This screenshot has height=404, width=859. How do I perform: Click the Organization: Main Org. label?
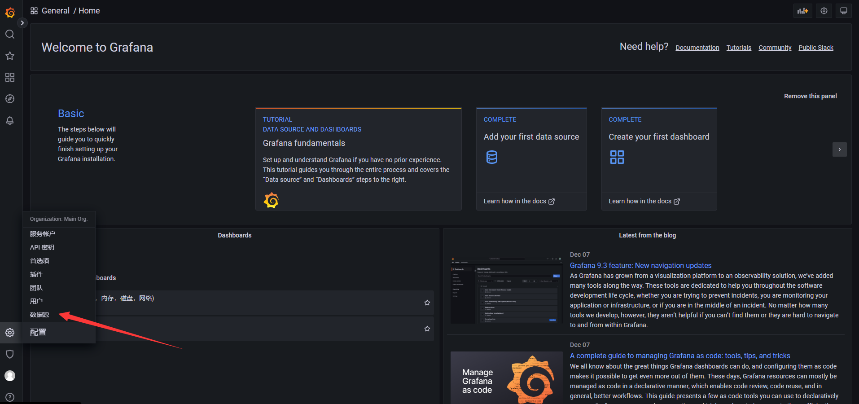pos(59,219)
